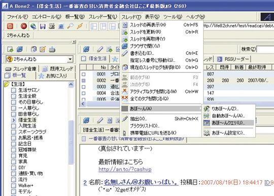The height and width of the screenshot is (196, 274).
Task: Open the 板一覧(B) menu
Action: tap(75, 17)
